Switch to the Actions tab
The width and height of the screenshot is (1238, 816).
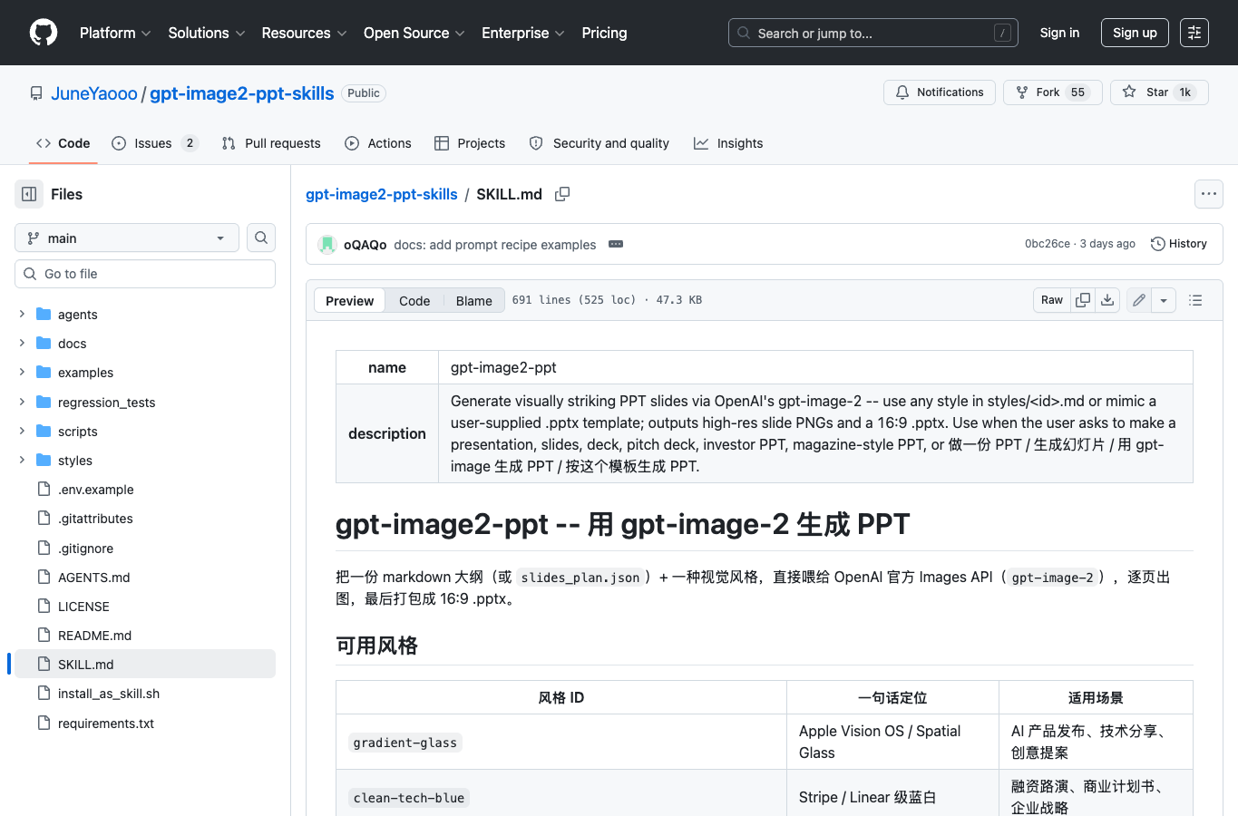click(378, 143)
